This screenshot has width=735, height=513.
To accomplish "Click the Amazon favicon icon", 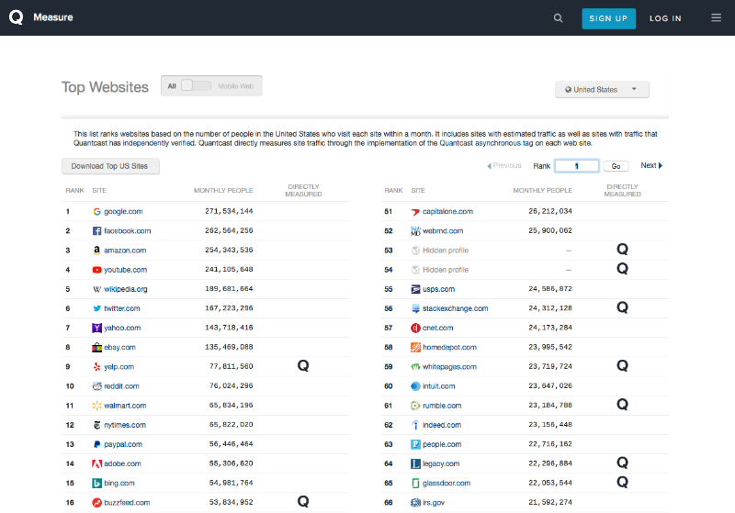I will [96, 251].
